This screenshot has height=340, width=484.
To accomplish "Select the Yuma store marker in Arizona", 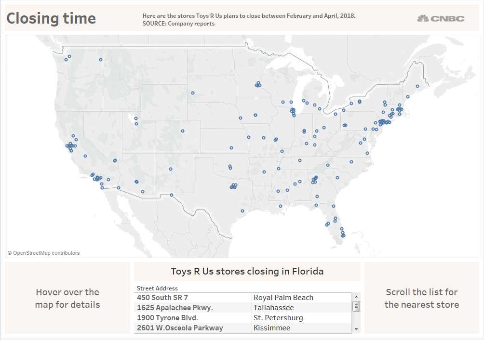I will coord(119,188).
